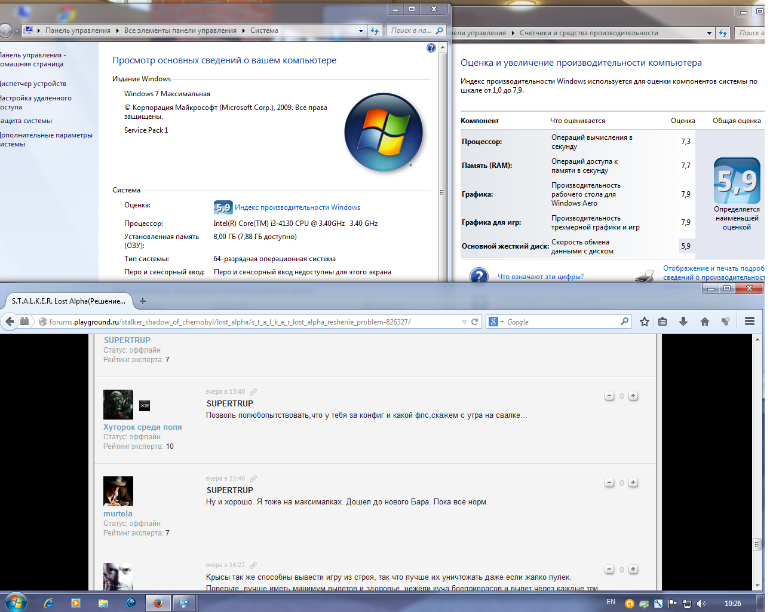The height and width of the screenshot is (612, 776).
Task: Open the Firefox bookmarks list icon
Action: tap(662, 322)
